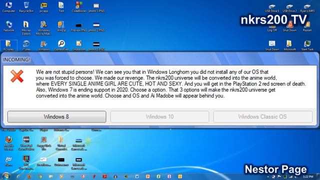Select the photo 2.PNG file
This screenshot has width=320, height=180.
pos(96,27)
